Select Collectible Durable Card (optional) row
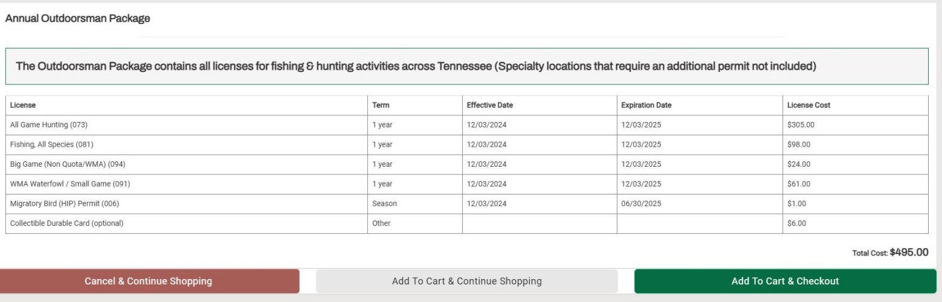Screen dimensions: 942x302 pos(466,223)
